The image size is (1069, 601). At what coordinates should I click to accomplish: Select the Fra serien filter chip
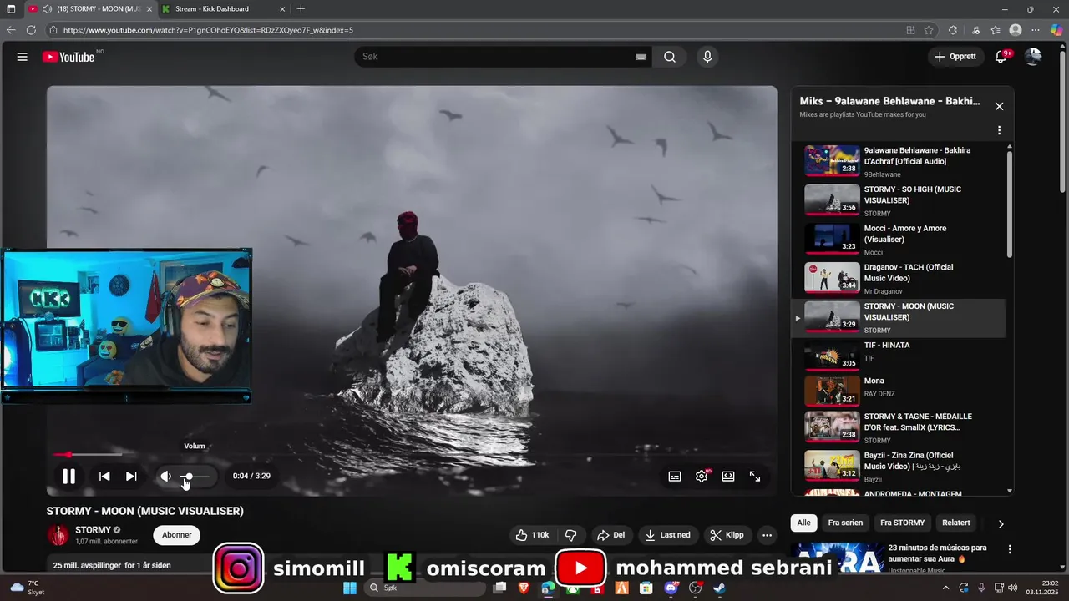(x=845, y=523)
